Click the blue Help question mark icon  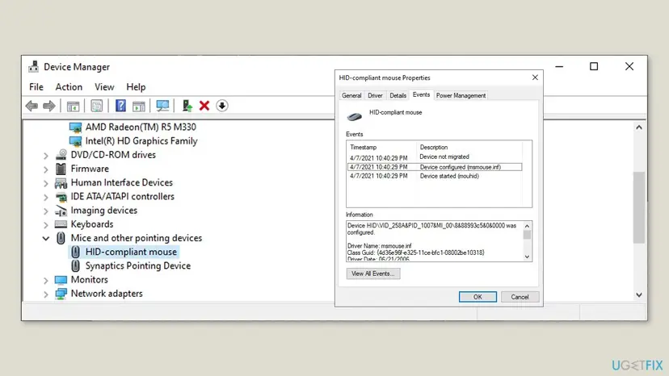coord(120,106)
